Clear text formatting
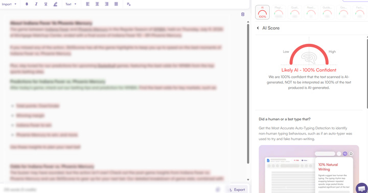 (x=129, y=4)
